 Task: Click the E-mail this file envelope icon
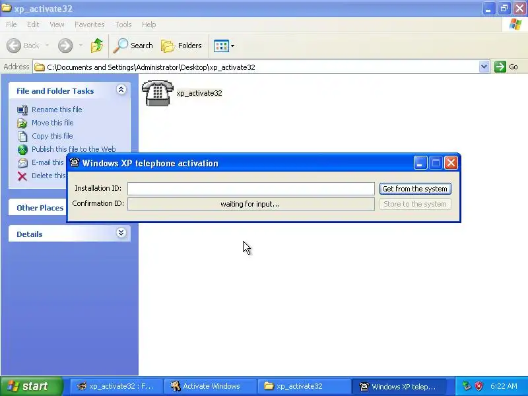[22, 162]
